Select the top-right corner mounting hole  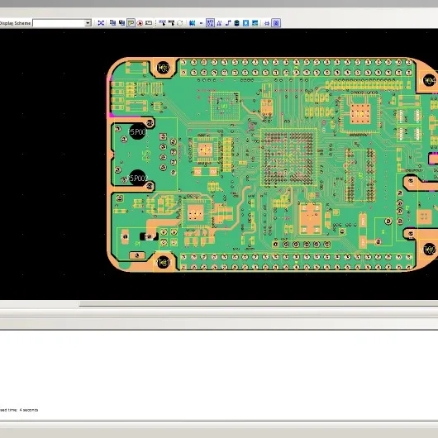(x=430, y=80)
